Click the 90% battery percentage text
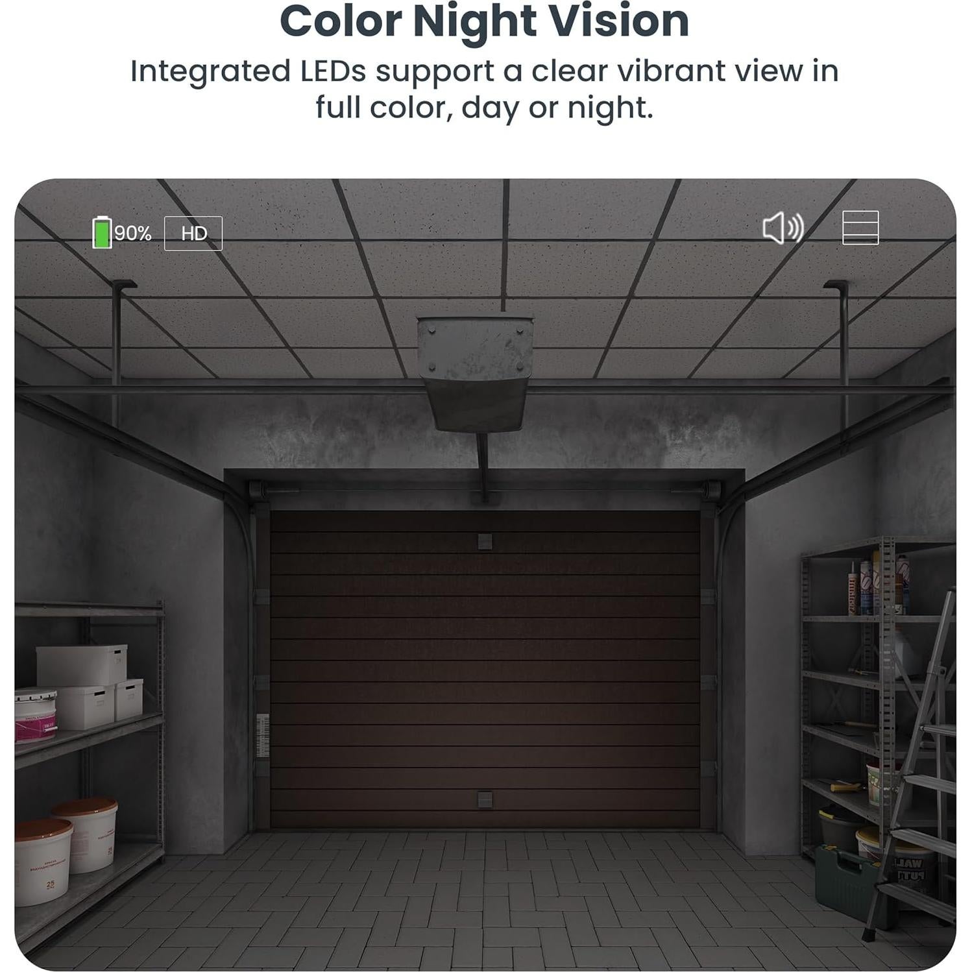The height and width of the screenshot is (972, 972). [x=133, y=233]
